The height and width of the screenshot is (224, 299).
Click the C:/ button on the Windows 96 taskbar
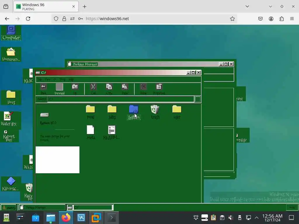point(90,207)
